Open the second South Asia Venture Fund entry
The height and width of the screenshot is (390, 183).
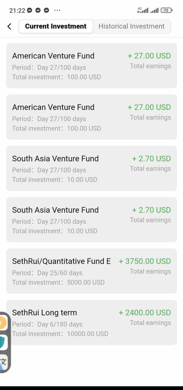[91, 220]
